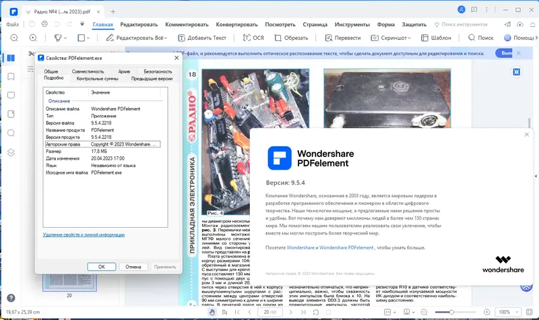Select the page 20 thumbnail
The height and width of the screenshot is (320, 539).
point(69,282)
